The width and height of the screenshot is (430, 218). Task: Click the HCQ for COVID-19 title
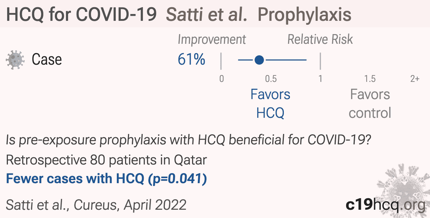[82, 15]
